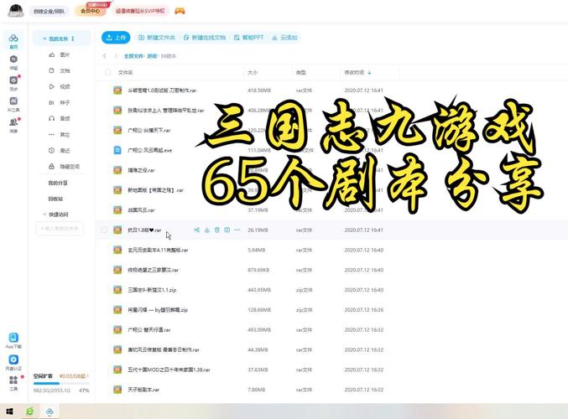Image resolution: width=568 pixels, height=419 pixels.
Task: Click 云添加 button
Action: [284, 37]
